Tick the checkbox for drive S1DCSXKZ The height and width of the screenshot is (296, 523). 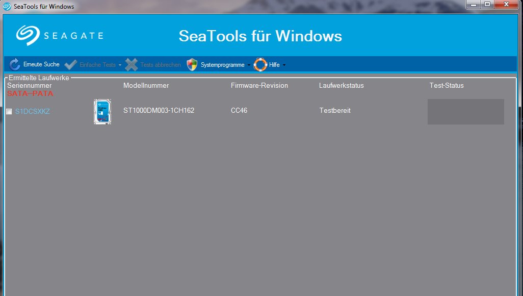(9, 112)
